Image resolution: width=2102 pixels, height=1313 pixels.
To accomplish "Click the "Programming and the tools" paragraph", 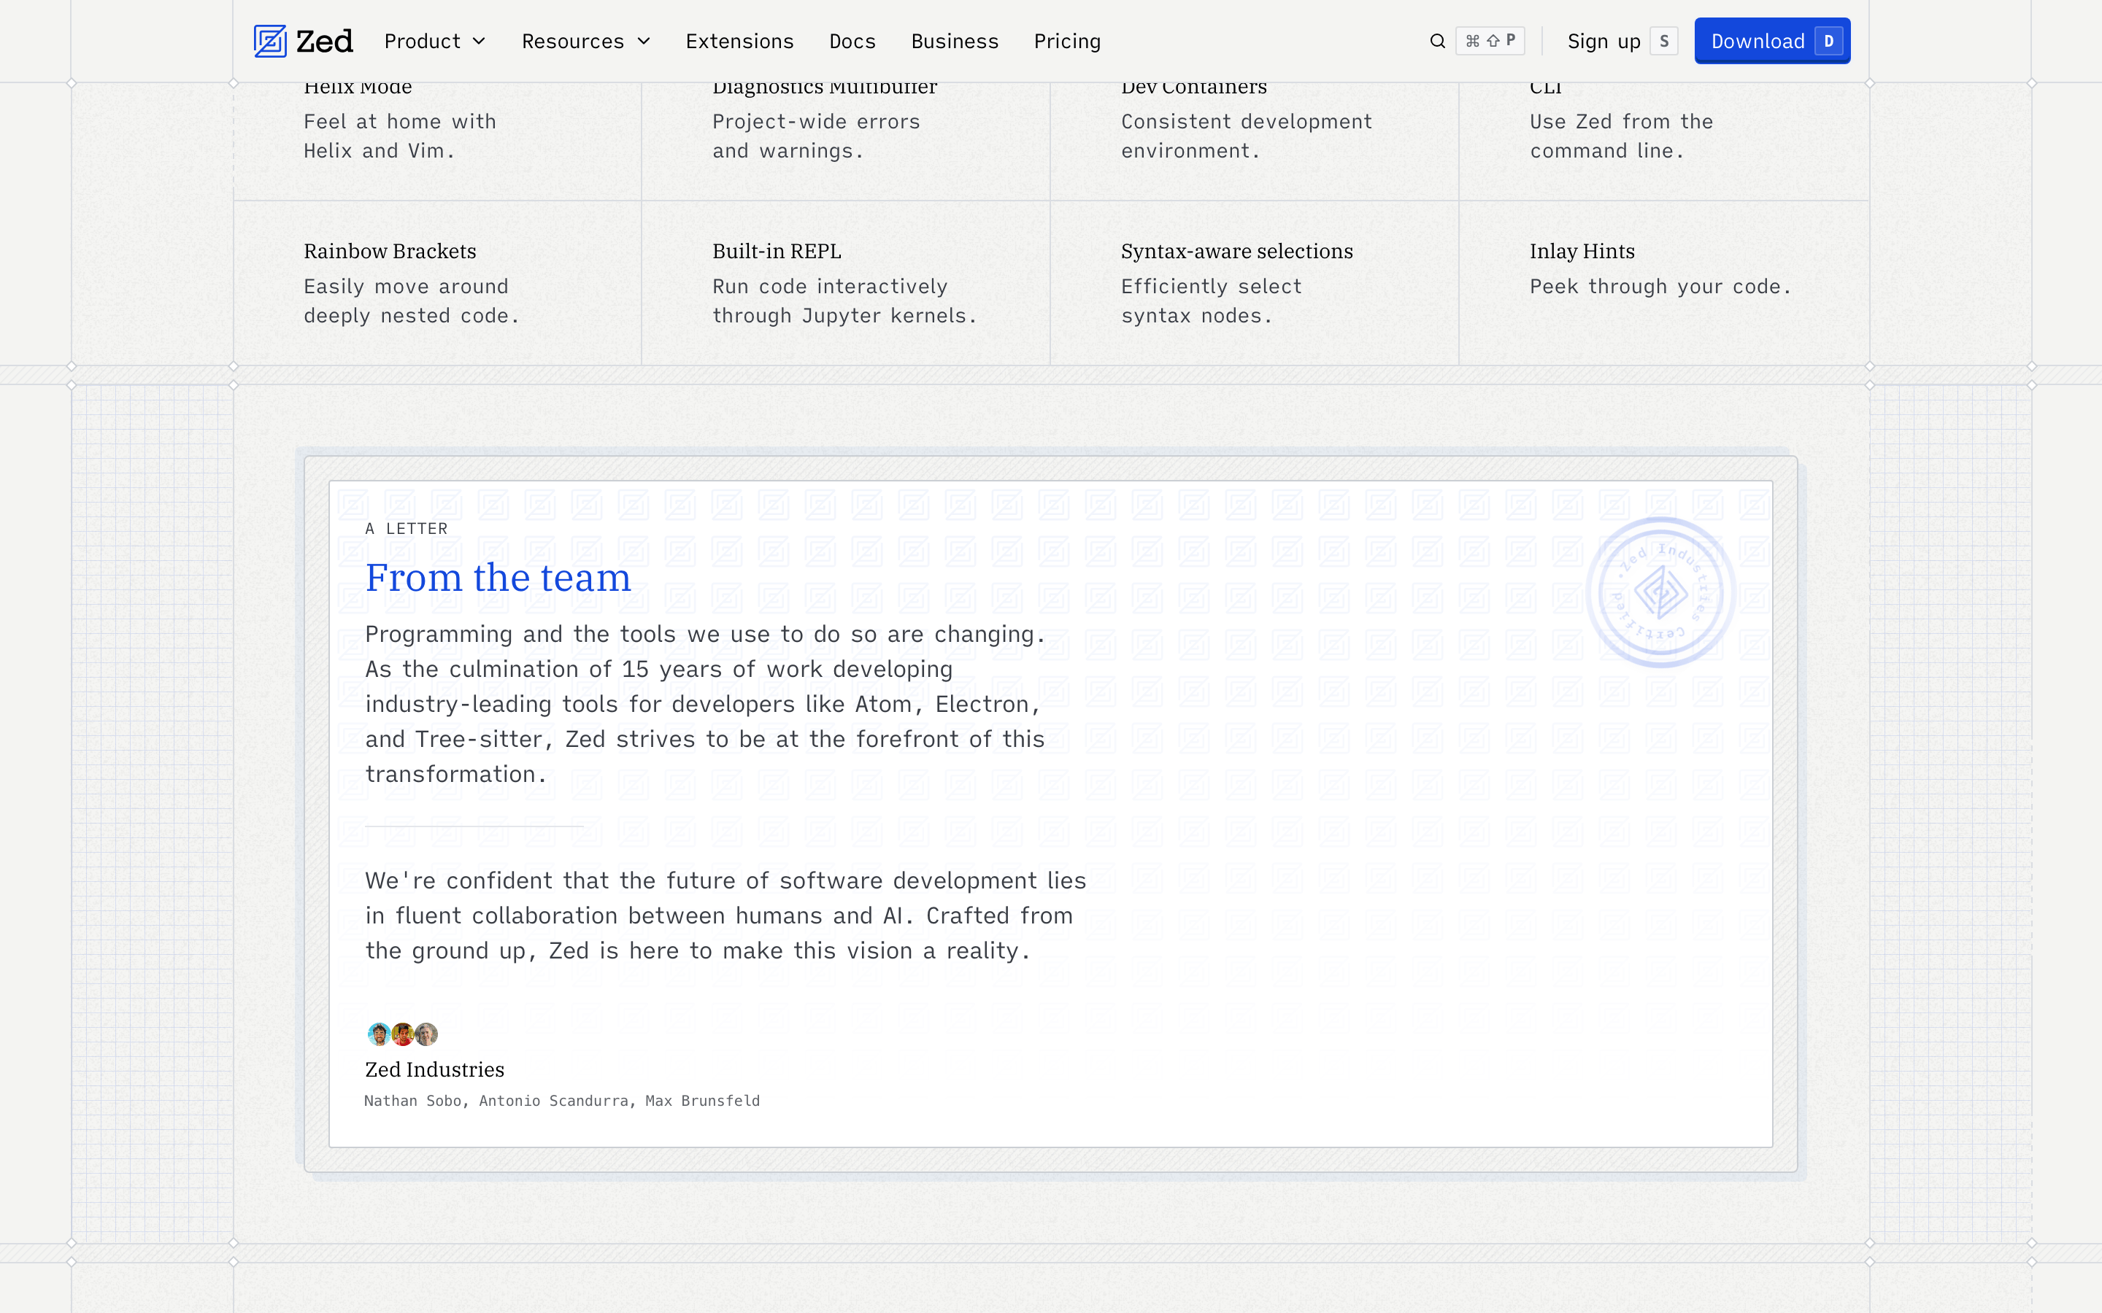I will tap(704, 704).
